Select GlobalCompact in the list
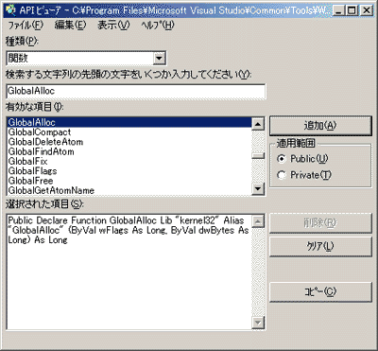 click(x=129, y=132)
